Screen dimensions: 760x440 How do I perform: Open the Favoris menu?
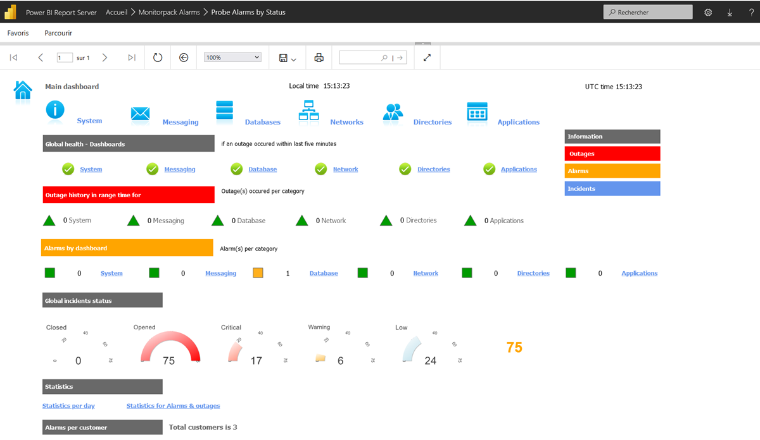pos(18,33)
